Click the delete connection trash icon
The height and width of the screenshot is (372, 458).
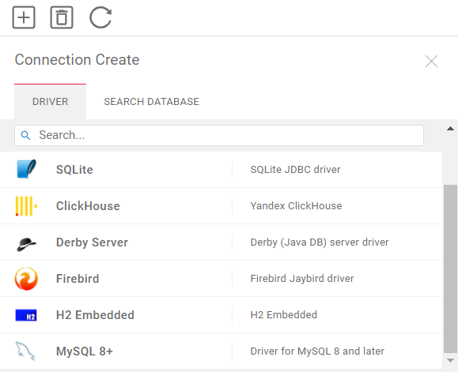click(62, 17)
